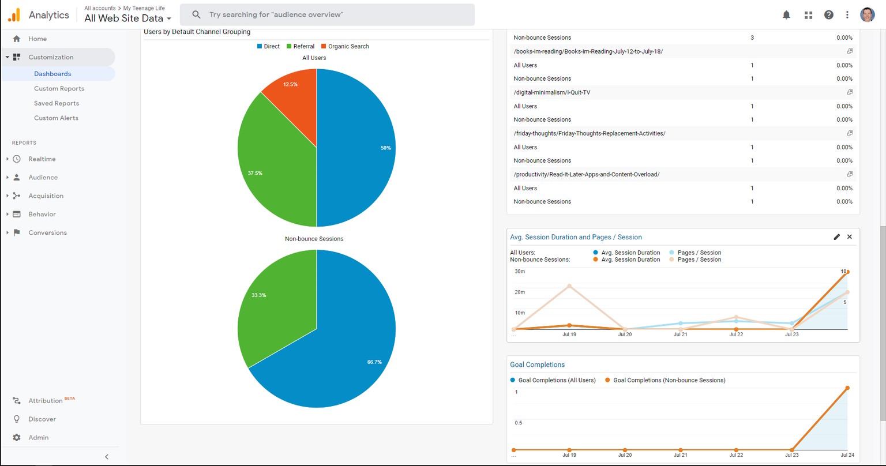Click the Organic Search legend color swatch

pos(324,46)
